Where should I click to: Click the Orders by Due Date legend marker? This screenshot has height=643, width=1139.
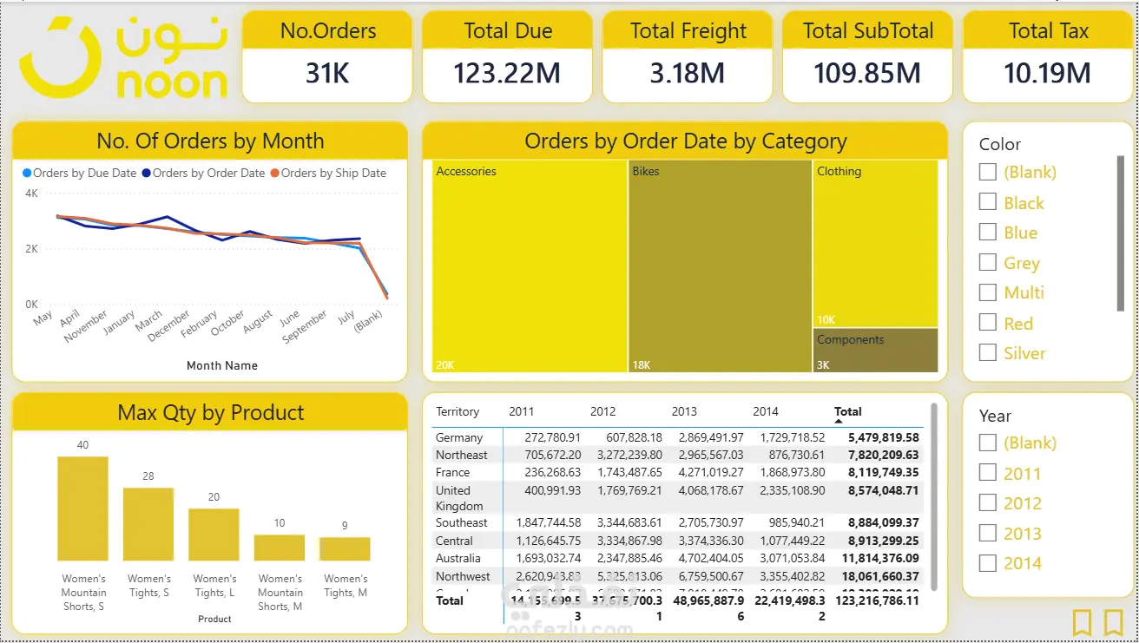pos(27,173)
